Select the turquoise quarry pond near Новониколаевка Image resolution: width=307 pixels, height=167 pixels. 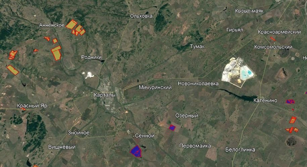tap(247, 73)
